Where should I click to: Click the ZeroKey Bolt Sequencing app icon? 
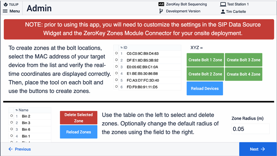click(161, 4)
